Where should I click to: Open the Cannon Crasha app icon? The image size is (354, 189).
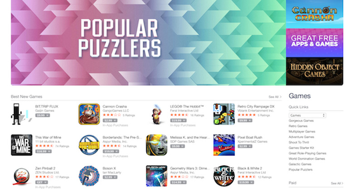pyautogui.click(x=89, y=114)
